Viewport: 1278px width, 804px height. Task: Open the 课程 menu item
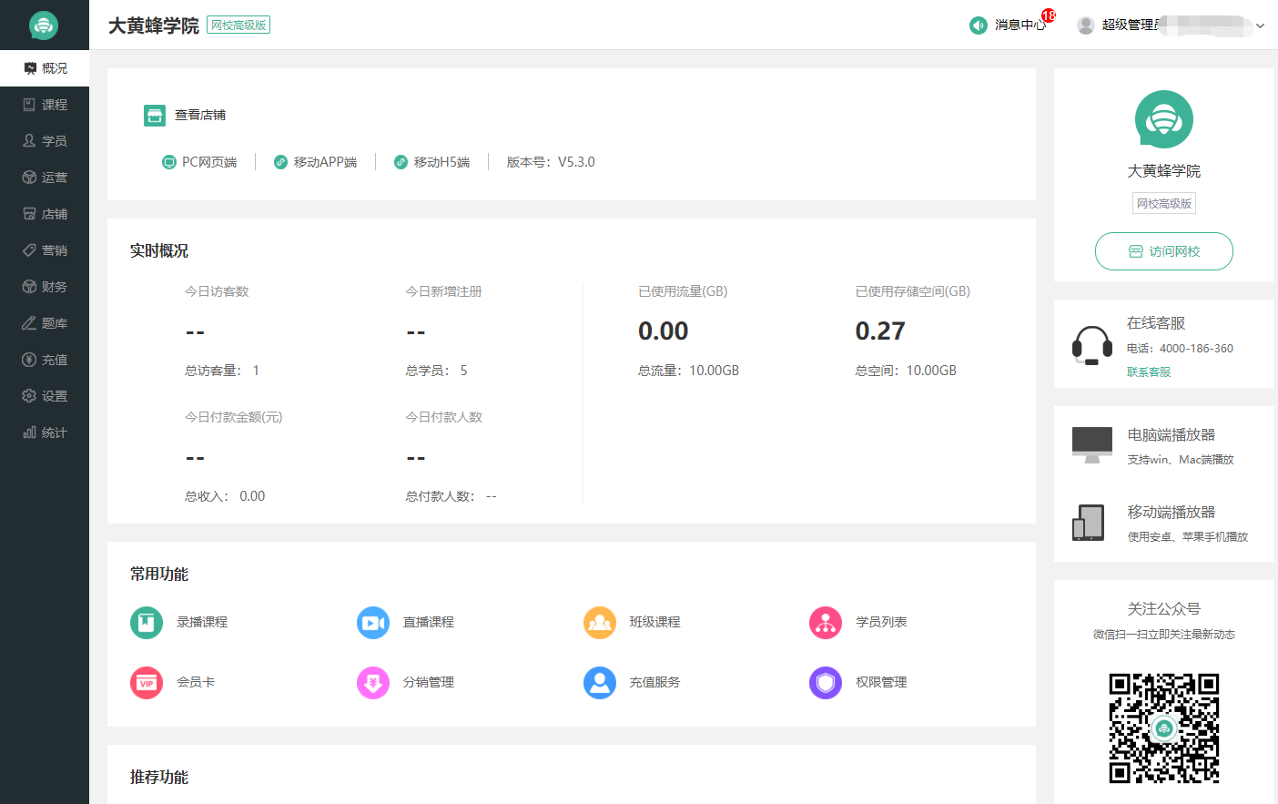(45, 105)
